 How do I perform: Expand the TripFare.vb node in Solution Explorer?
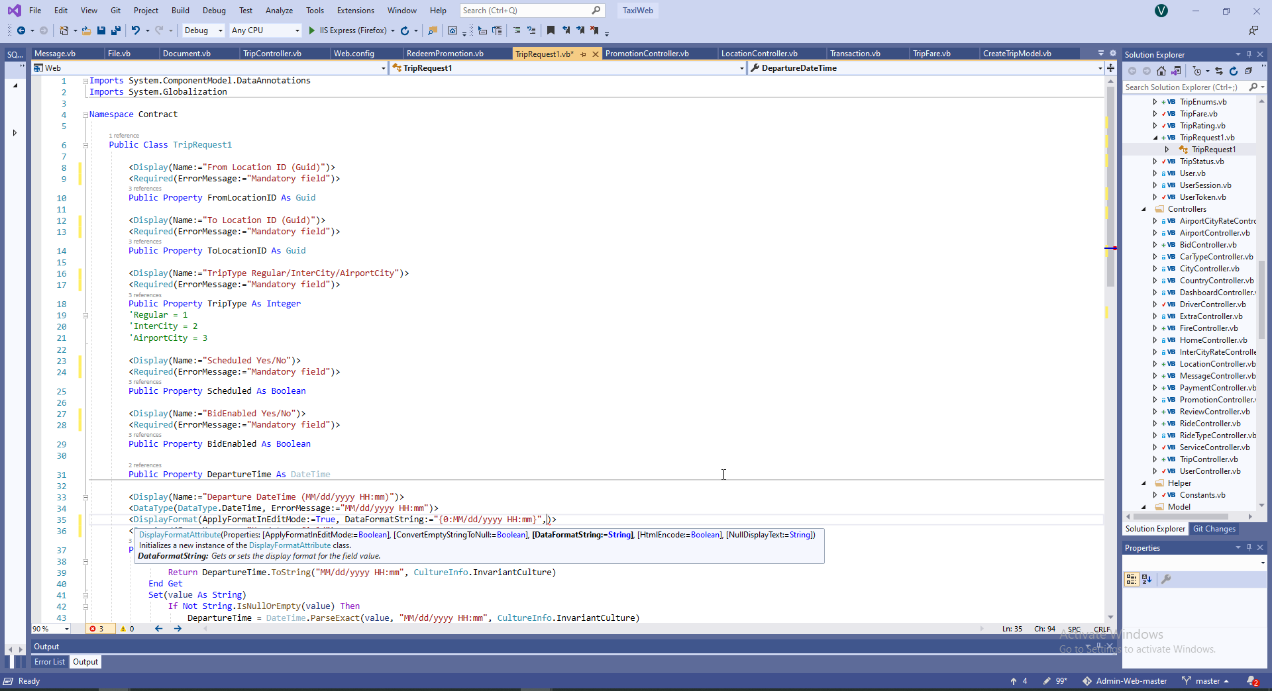coord(1155,114)
